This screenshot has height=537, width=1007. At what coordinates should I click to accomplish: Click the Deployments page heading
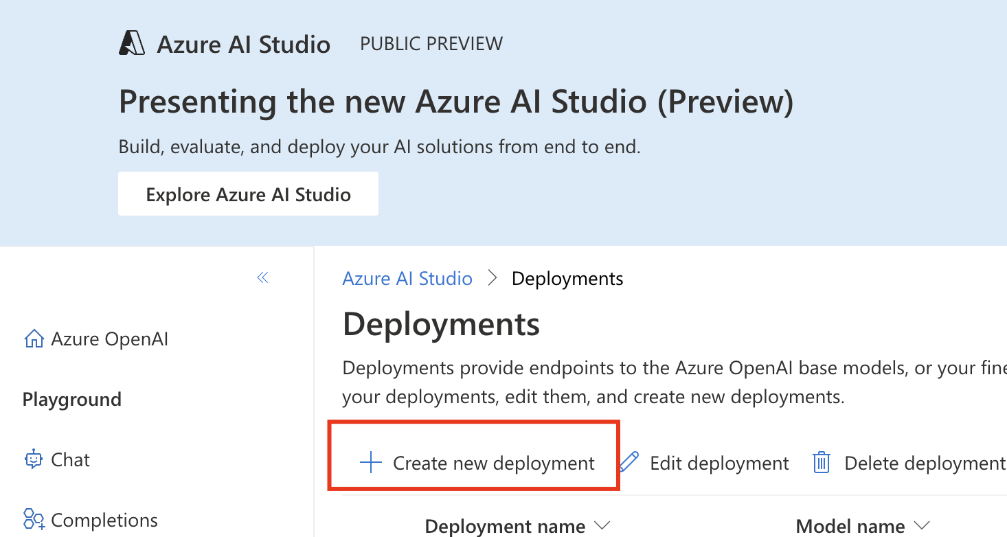pyautogui.click(x=441, y=323)
